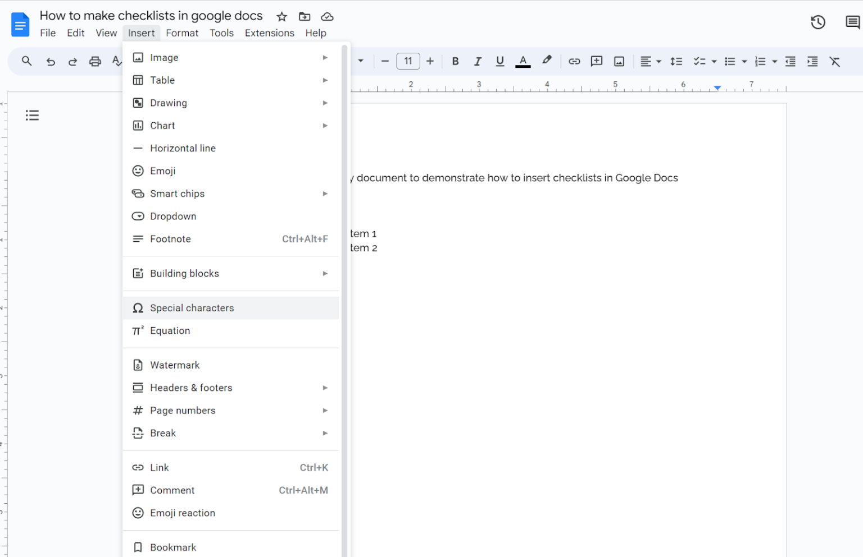Star the document
Screen dimensions: 863x557
(281, 16)
